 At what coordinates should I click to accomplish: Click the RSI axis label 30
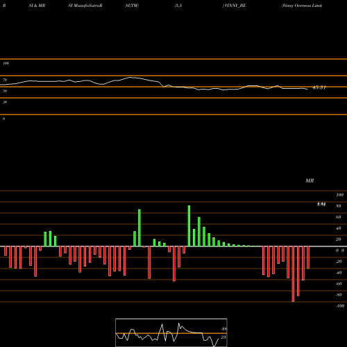click(5, 102)
